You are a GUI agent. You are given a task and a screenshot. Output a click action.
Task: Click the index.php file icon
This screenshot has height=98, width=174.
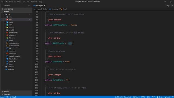point(7,51)
